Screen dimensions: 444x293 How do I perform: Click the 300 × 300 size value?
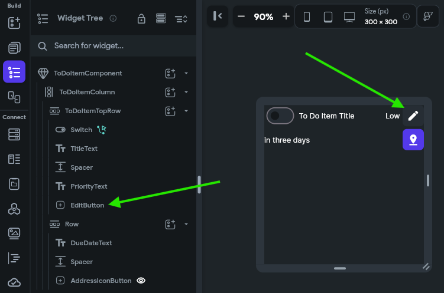click(x=381, y=22)
